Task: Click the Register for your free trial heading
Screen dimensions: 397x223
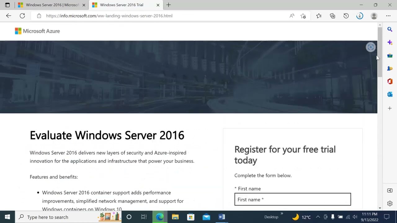Action: point(285,155)
